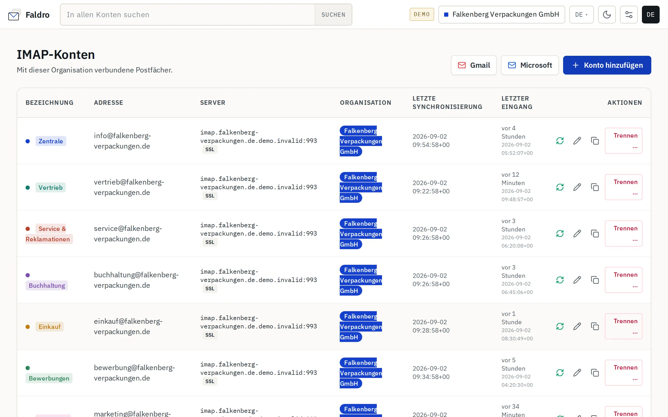The width and height of the screenshot is (668, 417).
Task: Focus the 'In allen Konten suchen' field
Action: click(188, 15)
